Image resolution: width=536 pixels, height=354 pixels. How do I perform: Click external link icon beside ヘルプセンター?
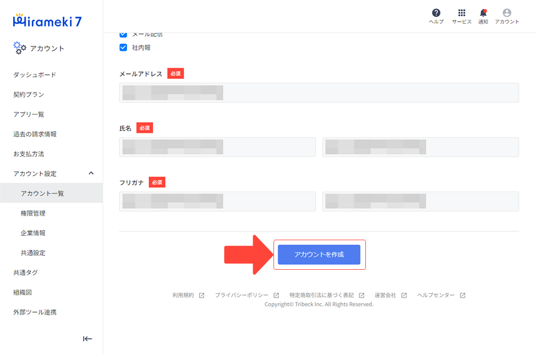[x=462, y=295]
